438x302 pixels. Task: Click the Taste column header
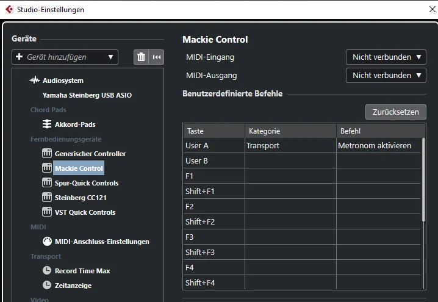(x=214, y=131)
